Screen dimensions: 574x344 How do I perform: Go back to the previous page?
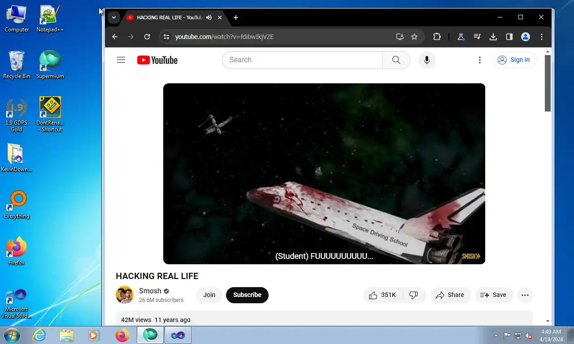coord(115,37)
